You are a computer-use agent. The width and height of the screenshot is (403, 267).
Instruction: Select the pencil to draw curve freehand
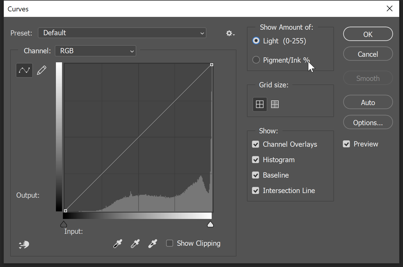click(x=42, y=70)
